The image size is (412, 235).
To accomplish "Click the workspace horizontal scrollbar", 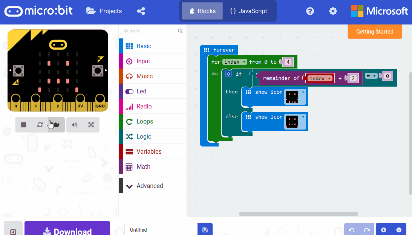I will point(299,214).
